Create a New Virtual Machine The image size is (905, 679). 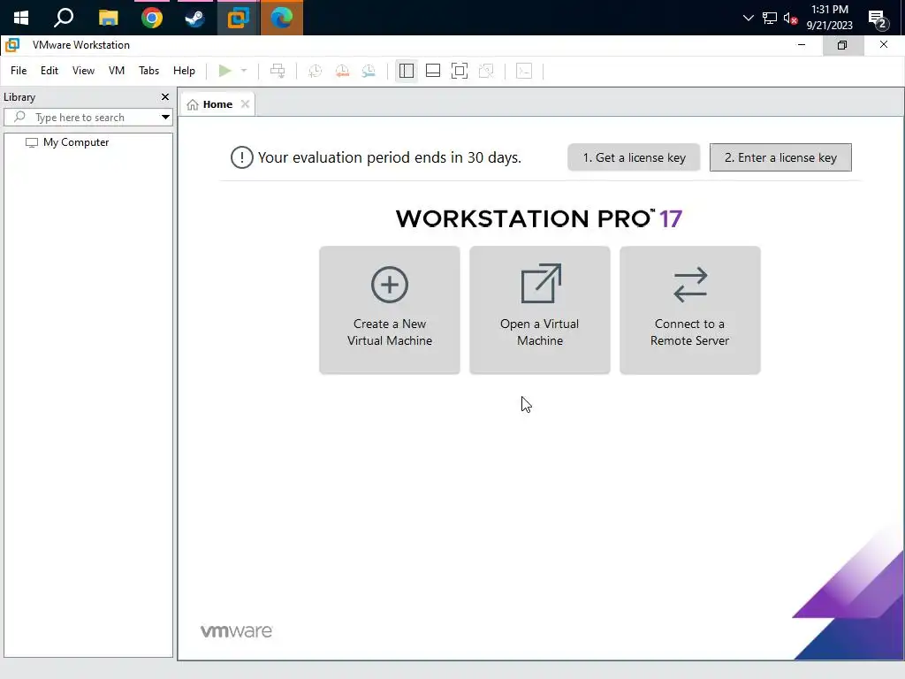pyautogui.click(x=390, y=310)
